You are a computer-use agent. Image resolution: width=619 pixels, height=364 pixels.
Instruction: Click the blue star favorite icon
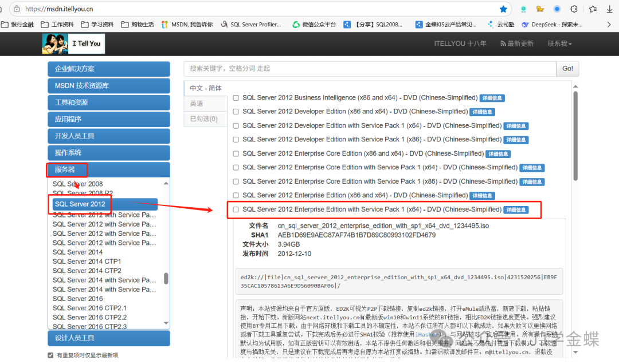[503, 9]
